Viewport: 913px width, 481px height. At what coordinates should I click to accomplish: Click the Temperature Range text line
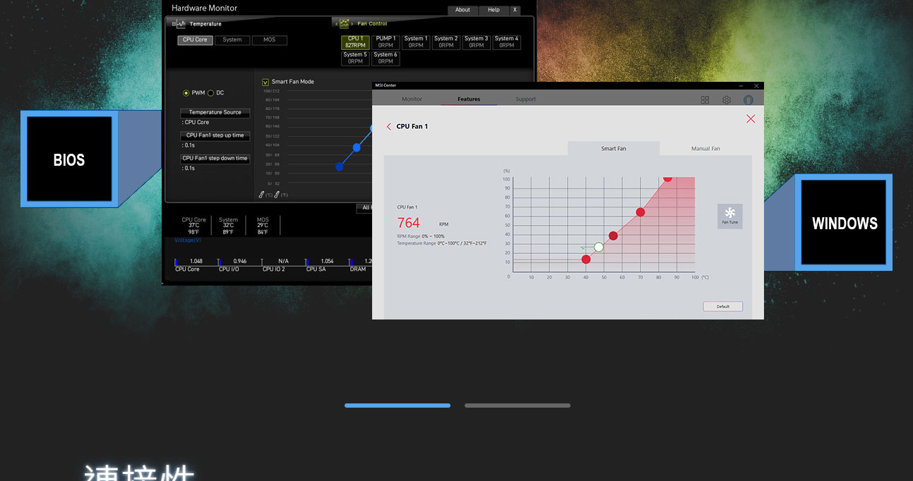click(442, 243)
